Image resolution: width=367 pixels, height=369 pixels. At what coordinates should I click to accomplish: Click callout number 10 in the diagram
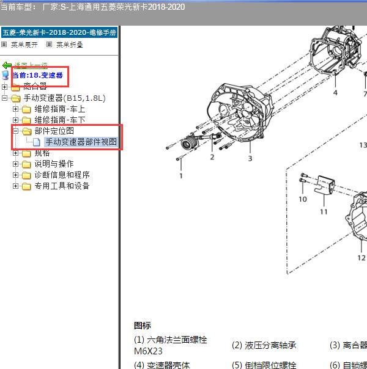coord(303,199)
